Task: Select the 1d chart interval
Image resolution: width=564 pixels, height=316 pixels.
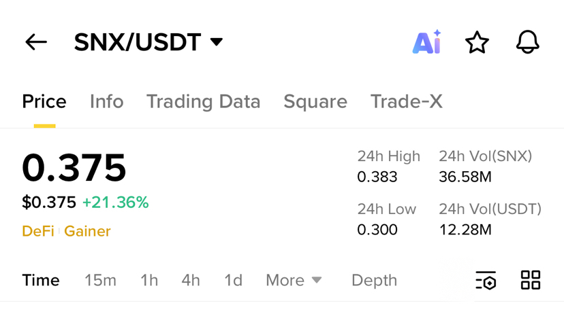Action: (x=234, y=280)
